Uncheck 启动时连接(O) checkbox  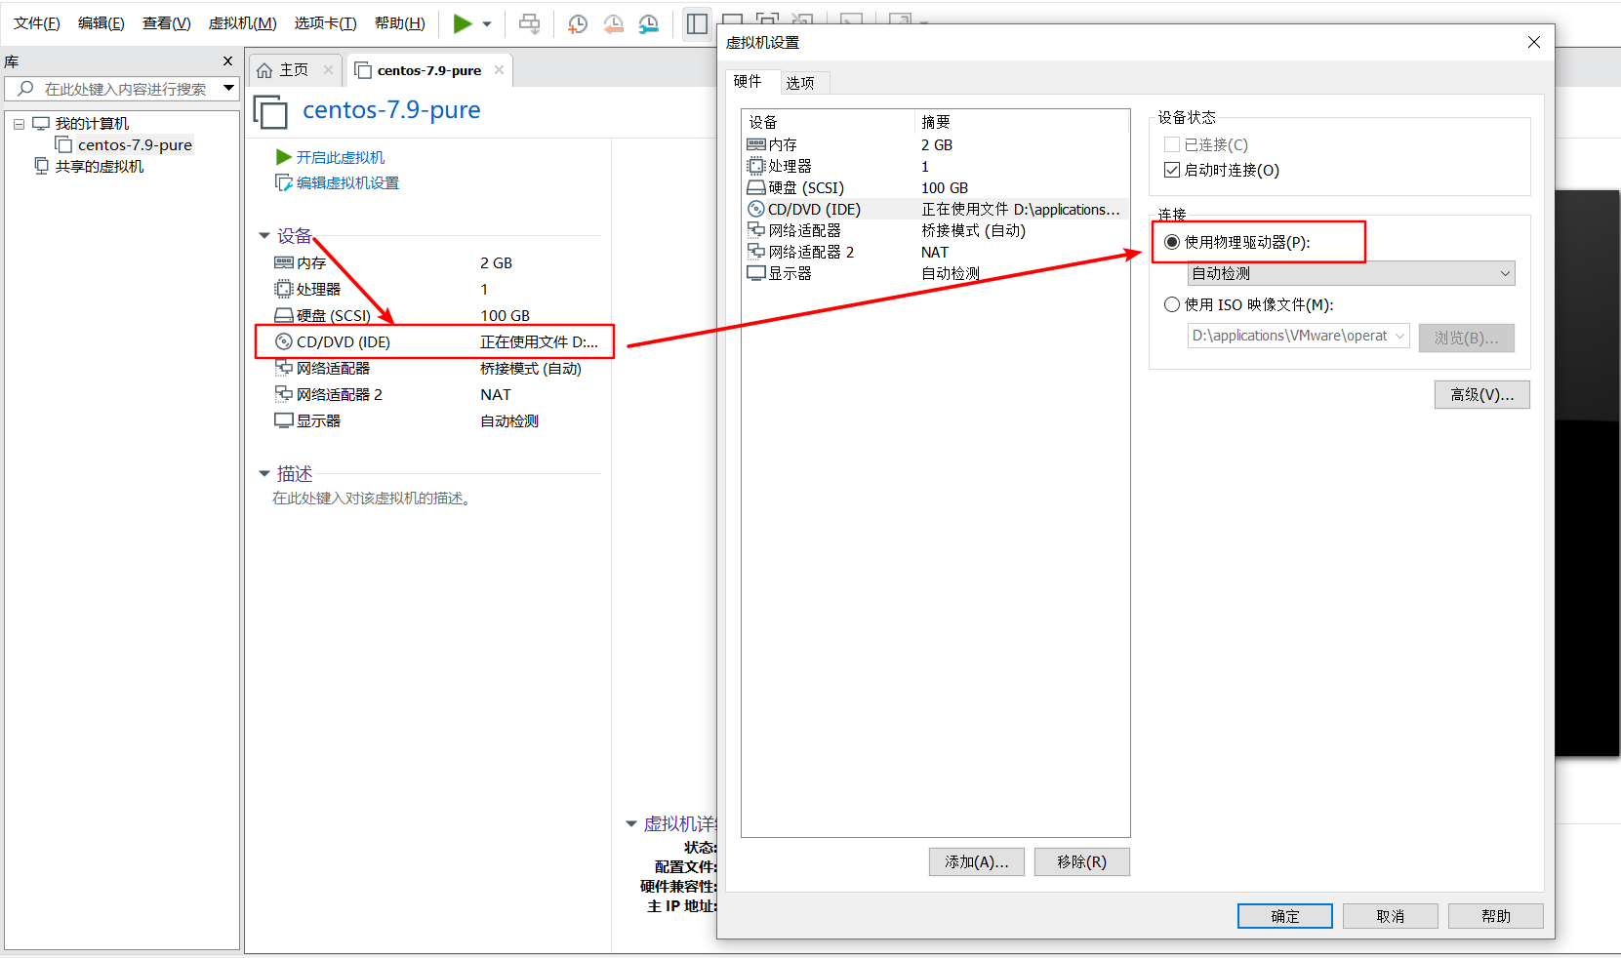click(1172, 170)
